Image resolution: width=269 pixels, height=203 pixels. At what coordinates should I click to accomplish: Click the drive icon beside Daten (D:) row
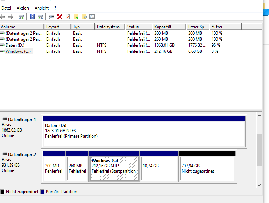2,45
